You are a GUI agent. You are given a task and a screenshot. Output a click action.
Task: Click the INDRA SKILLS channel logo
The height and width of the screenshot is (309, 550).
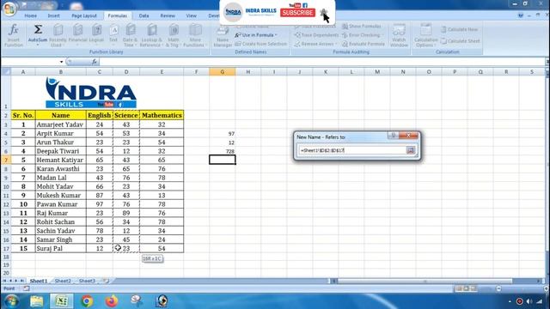[x=233, y=12]
